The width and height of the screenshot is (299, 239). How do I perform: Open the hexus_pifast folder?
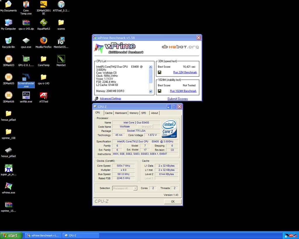[8, 116]
